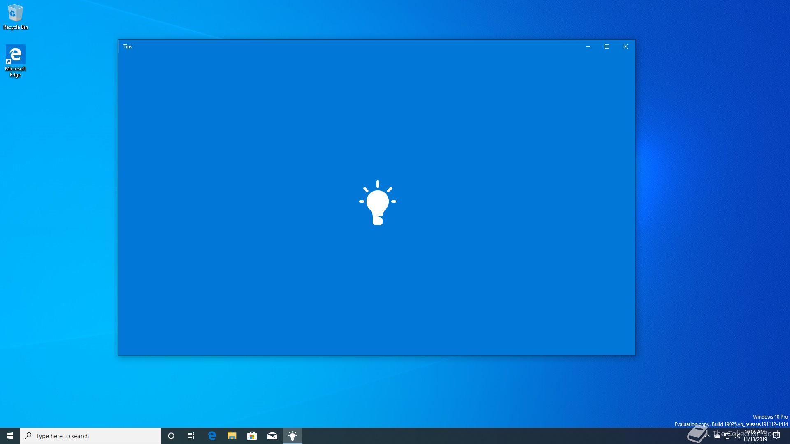Open the Windows Start menu
The width and height of the screenshot is (790, 444).
(x=10, y=436)
